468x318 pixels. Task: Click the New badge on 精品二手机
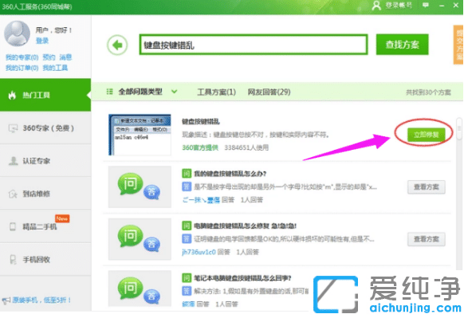(62, 218)
